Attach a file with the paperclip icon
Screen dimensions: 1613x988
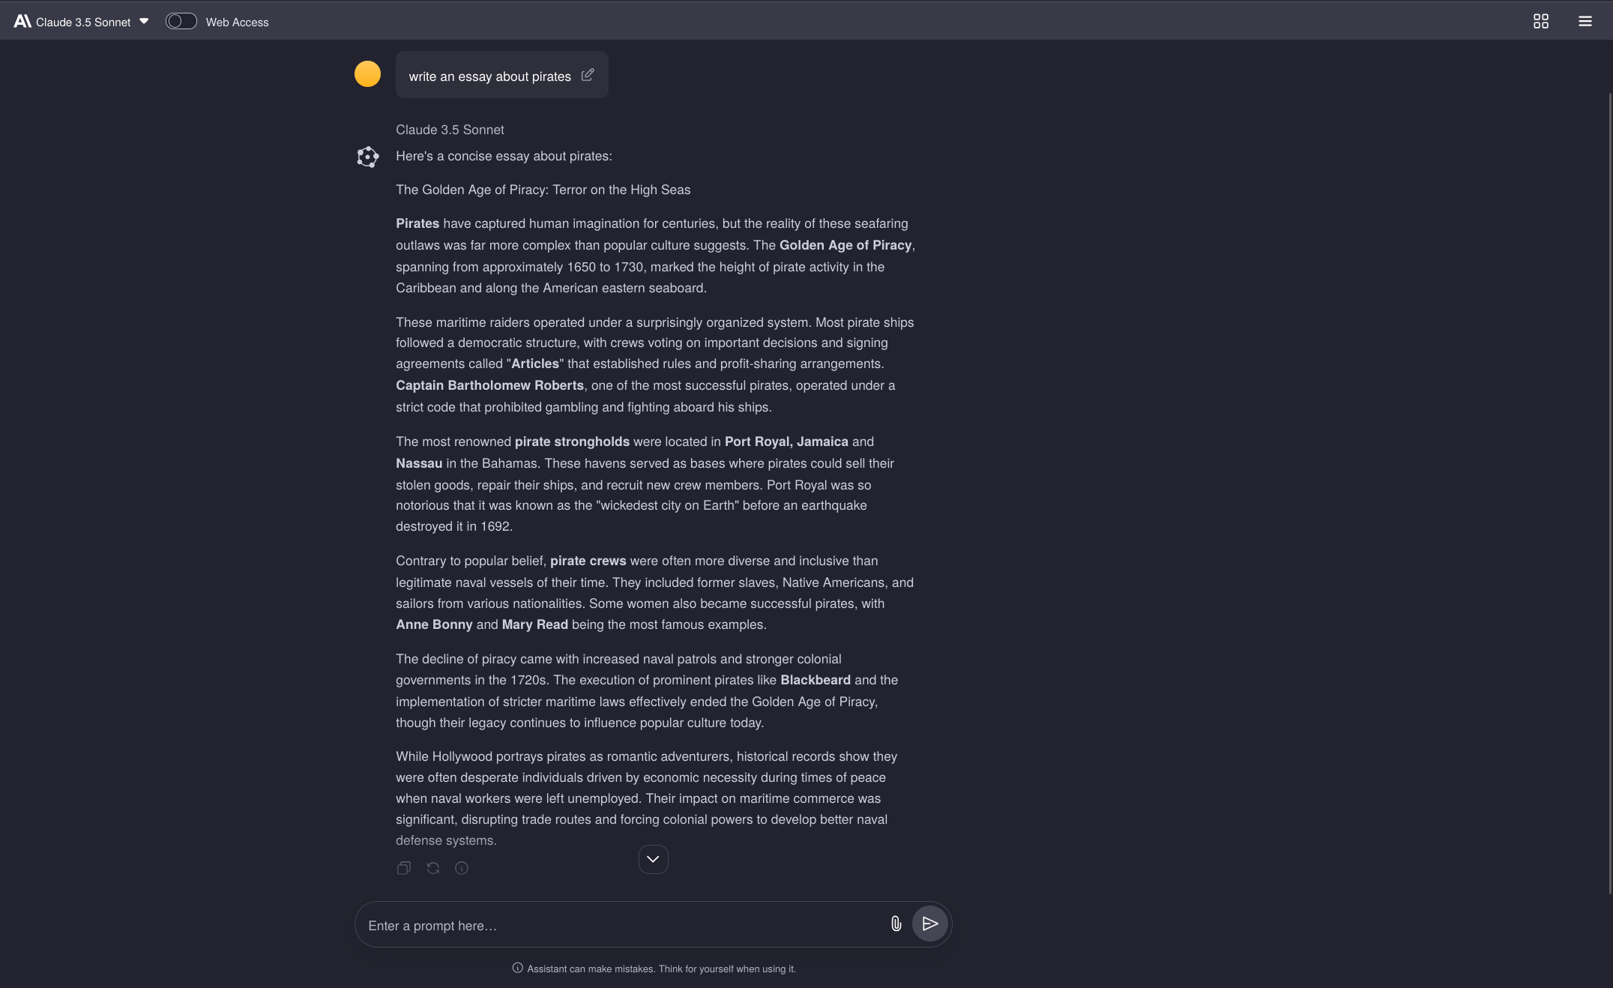coord(896,924)
